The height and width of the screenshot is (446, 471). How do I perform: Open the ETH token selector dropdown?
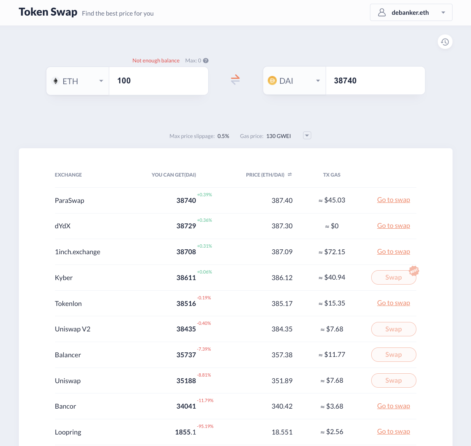click(78, 81)
